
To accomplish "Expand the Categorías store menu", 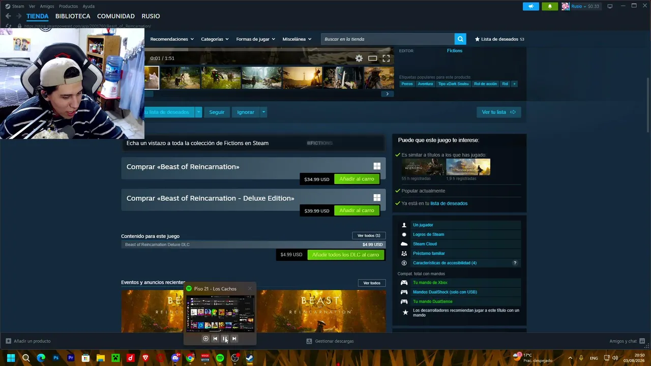I will tap(215, 39).
